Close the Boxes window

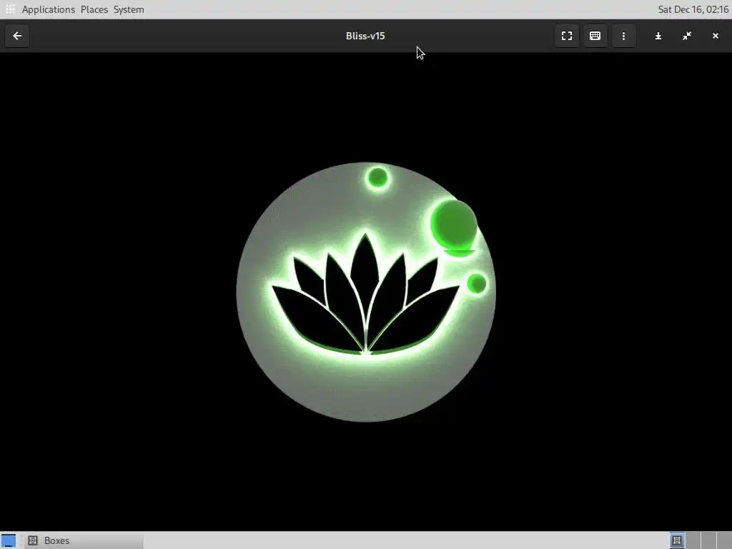click(715, 36)
